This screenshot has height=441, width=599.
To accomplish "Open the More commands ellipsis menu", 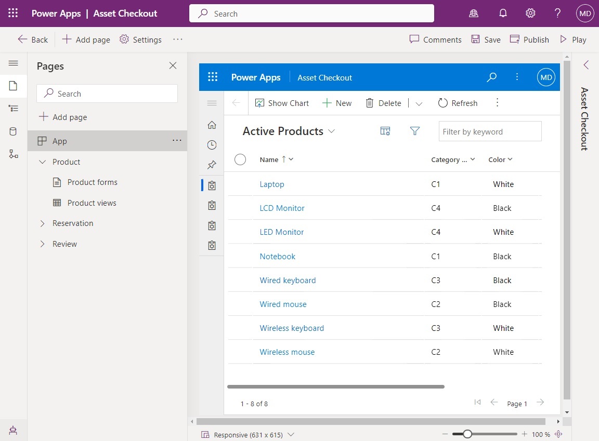I will (177, 39).
